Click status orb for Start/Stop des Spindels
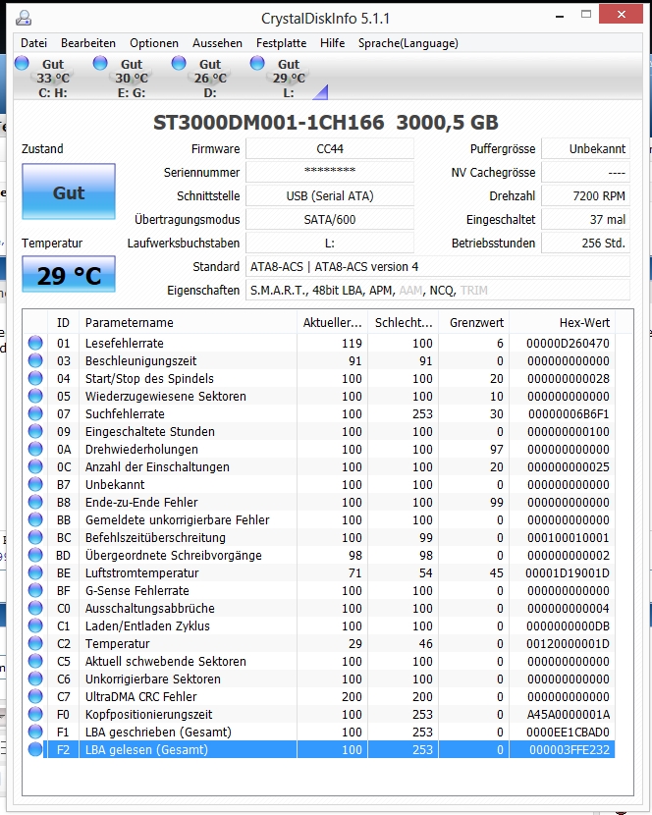This screenshot has height=815, width=652. [x=35, y=378]
